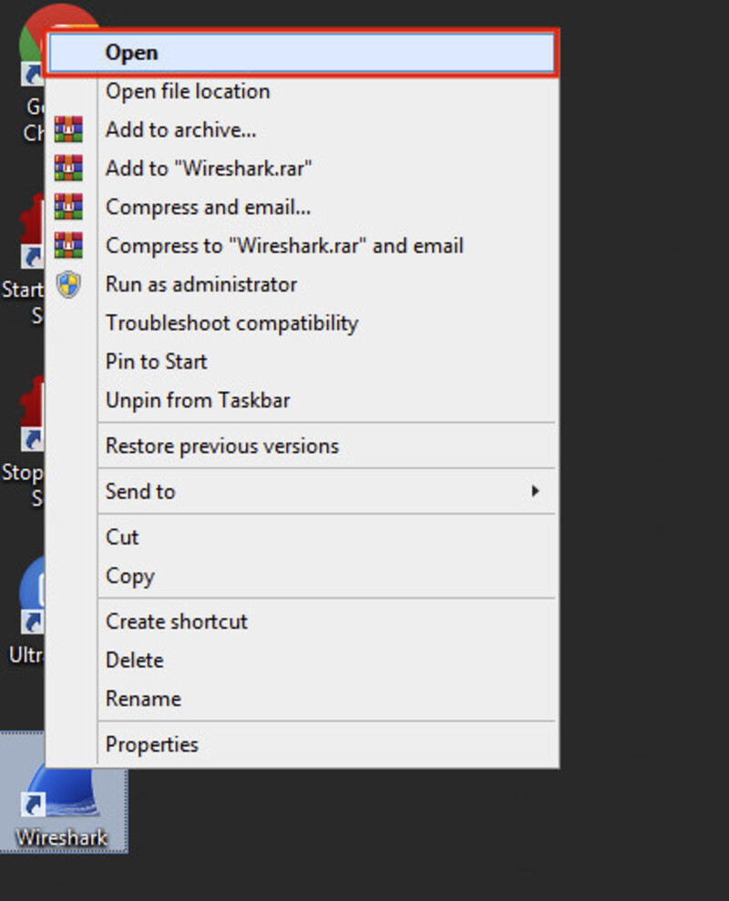Click the WinRAR icon beside Compress and email
This screenshot has height=901, width=729.
(68, 207)
